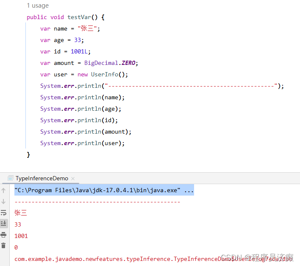Clear console with the trash icon
The height and width of the screenshot is (266, 300).
coord(3,245)
